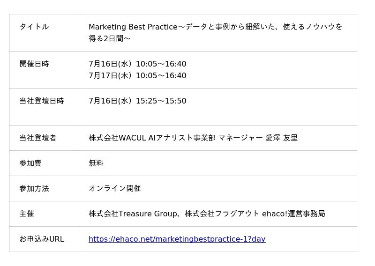Select the 7月16日(水) 10:05～16:40 schedule line

coord(137,64)
